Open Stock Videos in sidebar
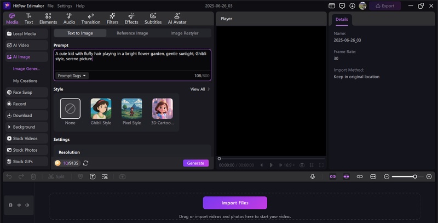 [26, 138]
